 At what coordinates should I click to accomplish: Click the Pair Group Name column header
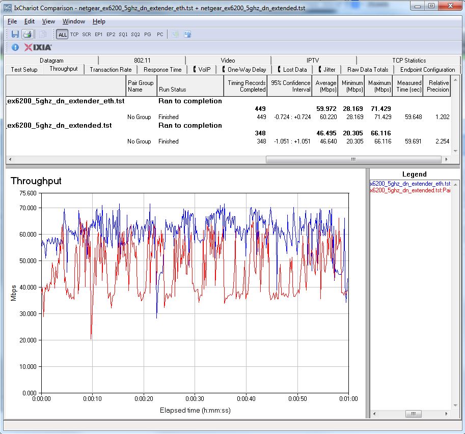coord(142,86)
